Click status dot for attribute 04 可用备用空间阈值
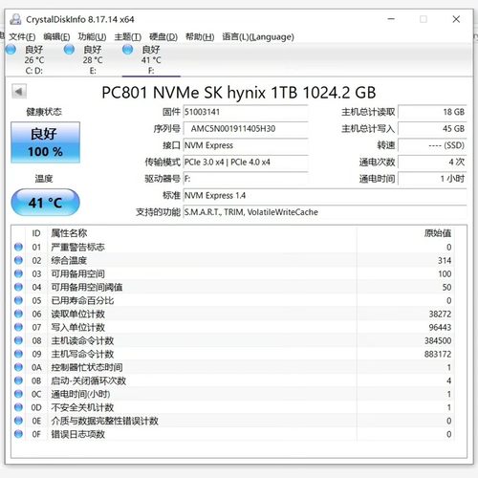 point(18,287)
